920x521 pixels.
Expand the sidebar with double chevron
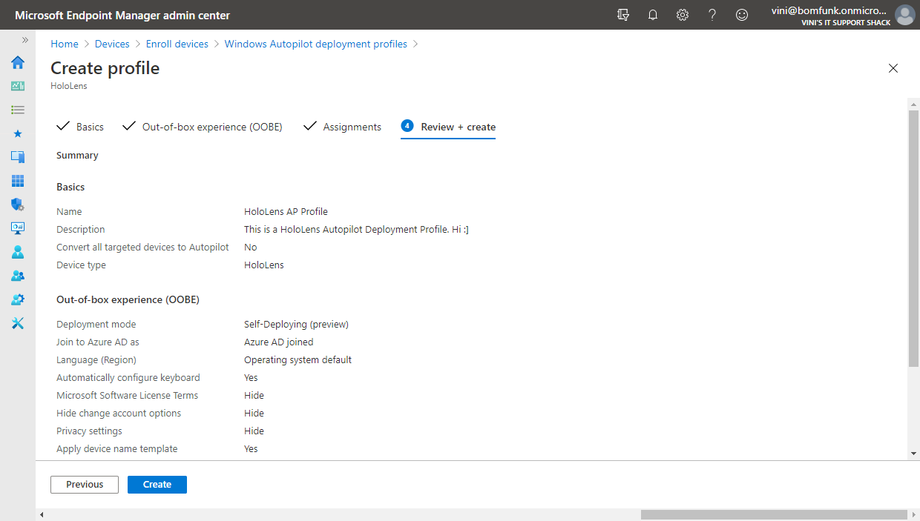pos(24,40)
